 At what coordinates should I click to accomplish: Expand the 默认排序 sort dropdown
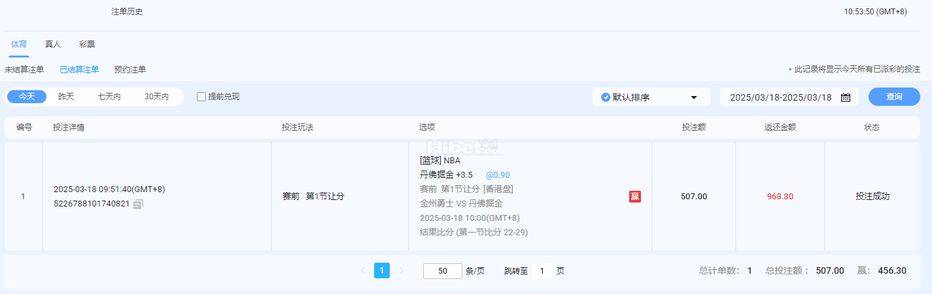(x=693, y=97)
